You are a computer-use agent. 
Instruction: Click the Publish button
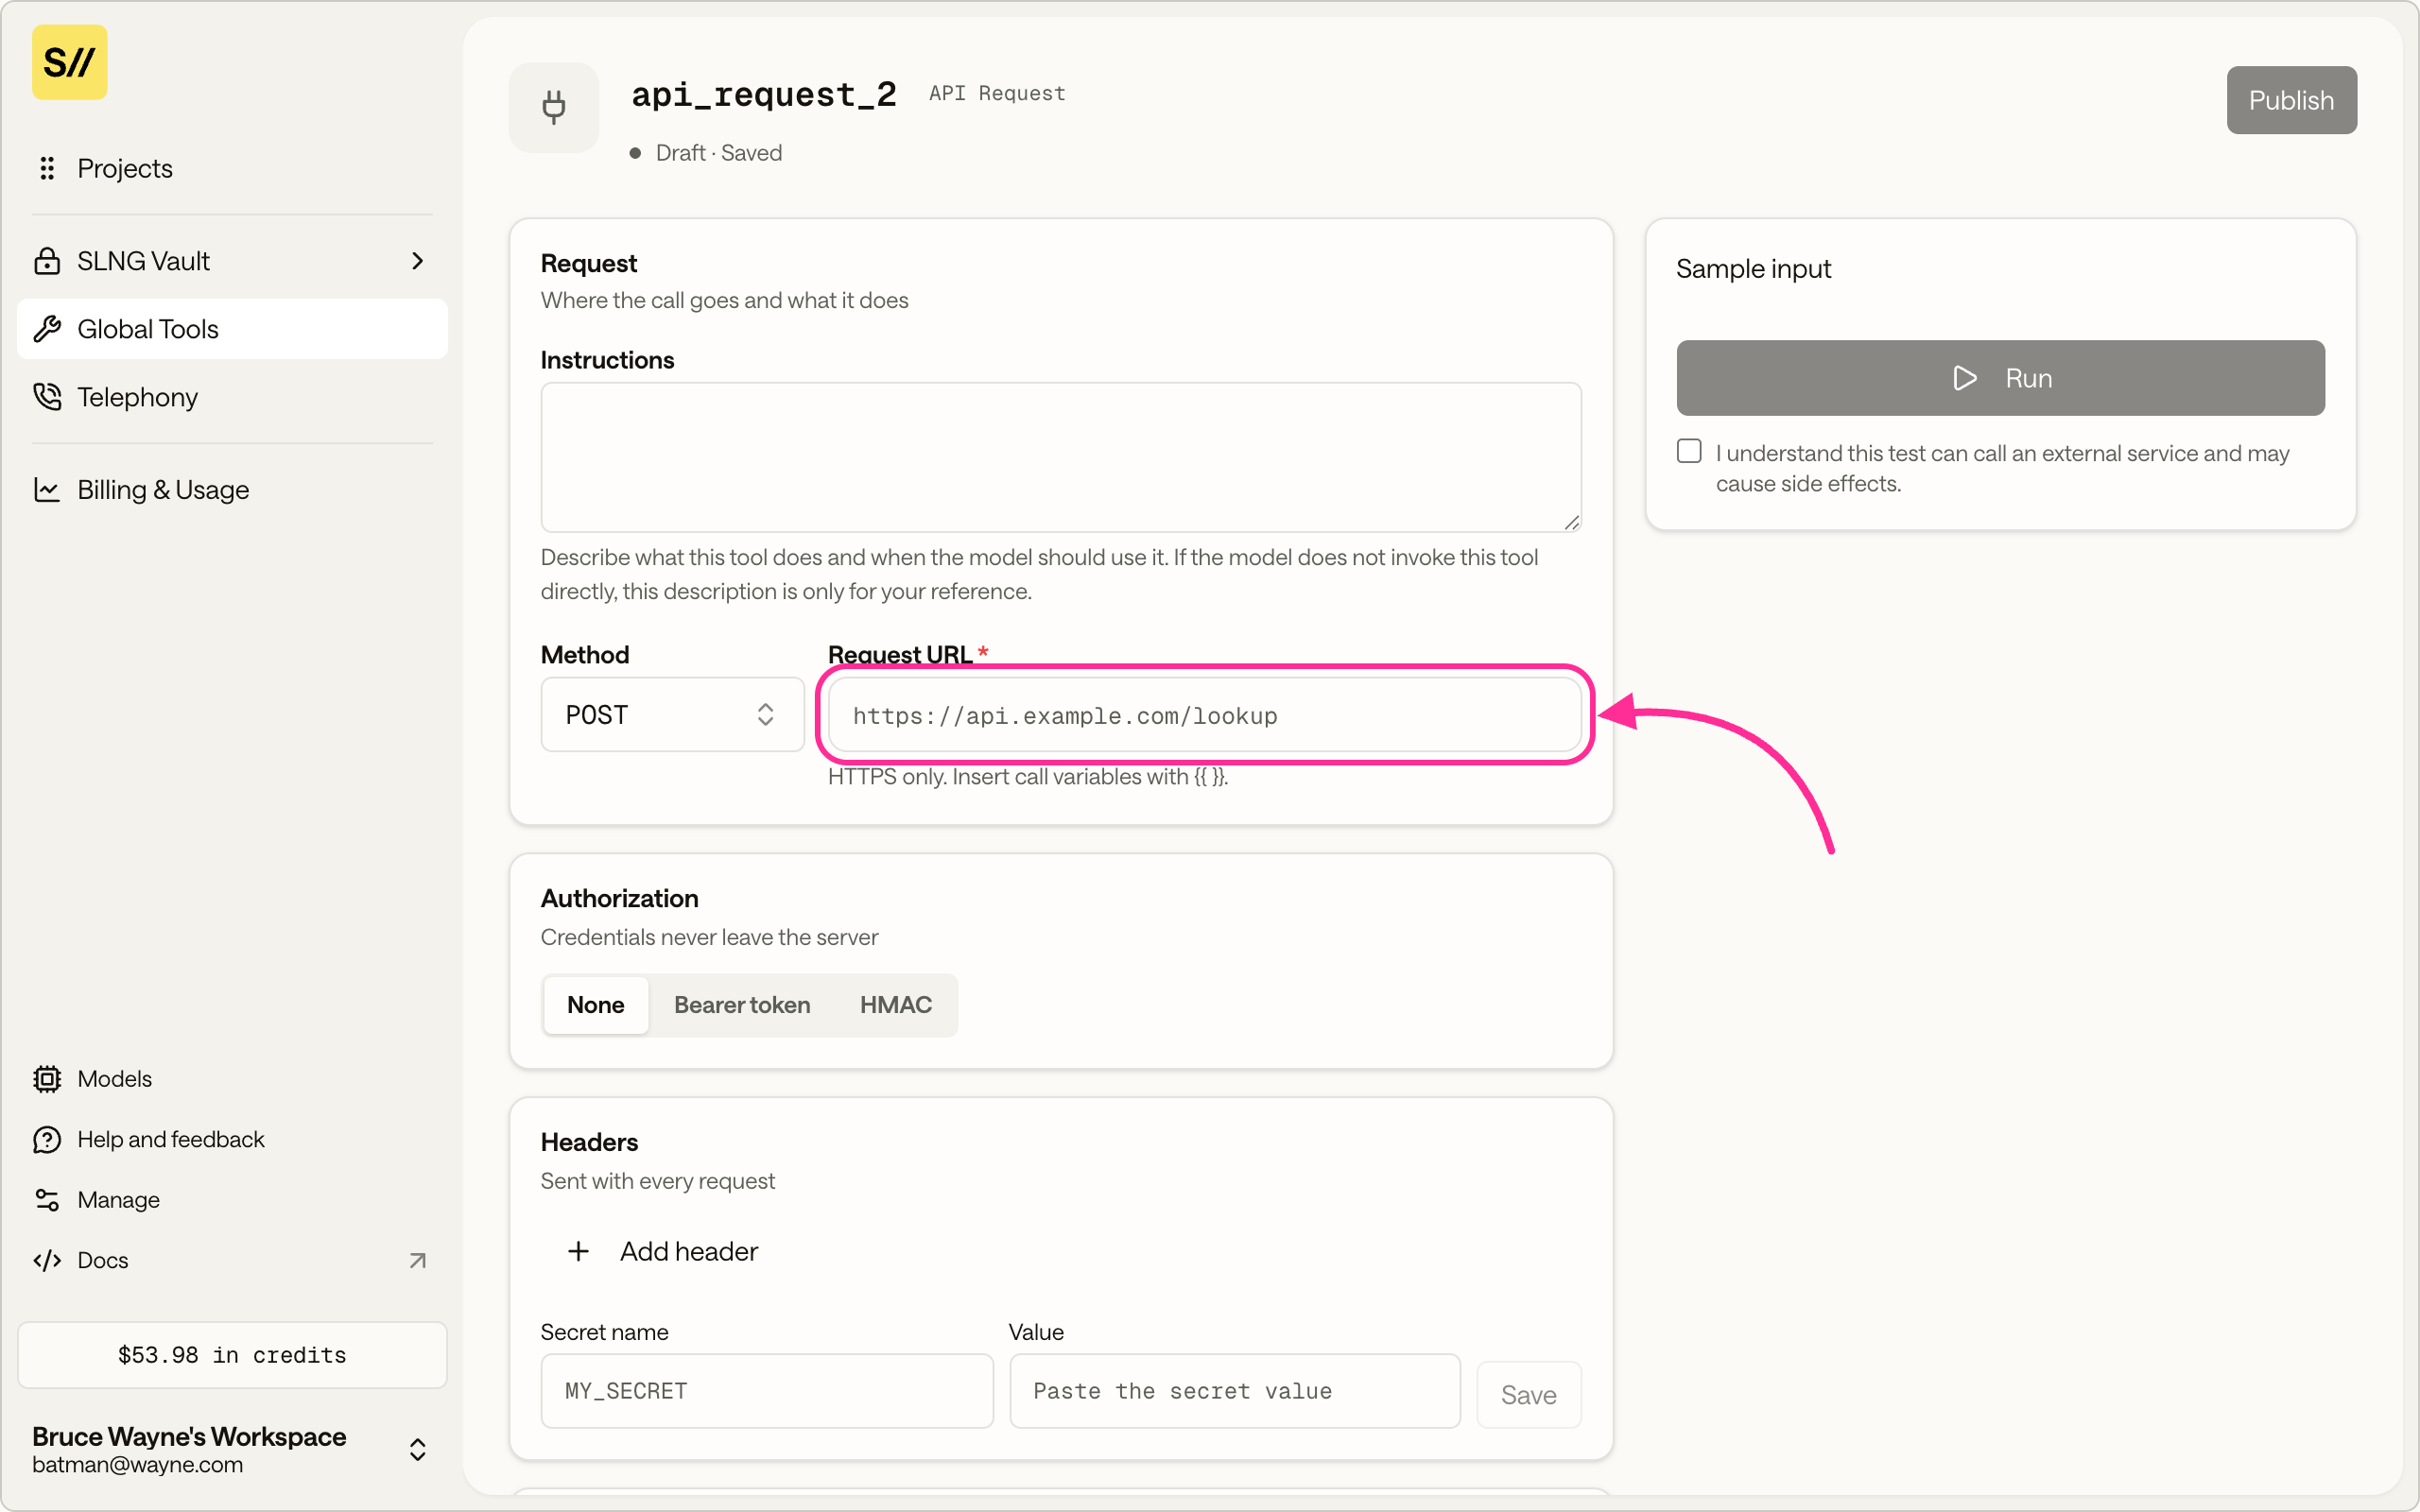2291,100
